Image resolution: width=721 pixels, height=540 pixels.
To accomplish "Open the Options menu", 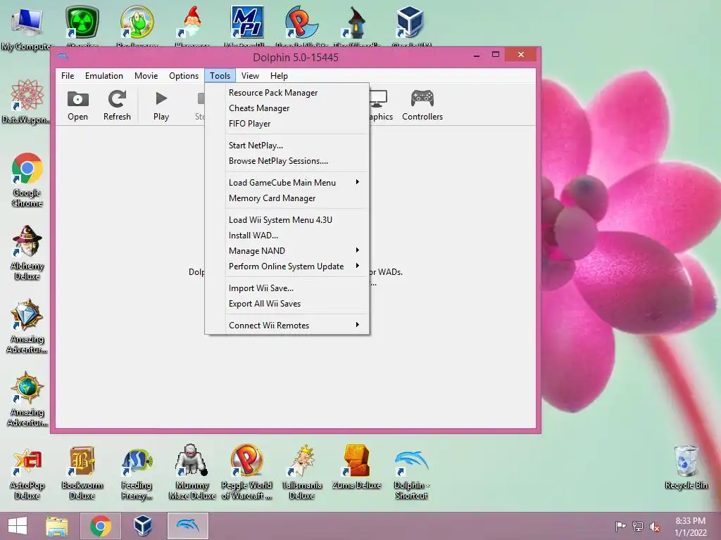I will click(184, 76).
